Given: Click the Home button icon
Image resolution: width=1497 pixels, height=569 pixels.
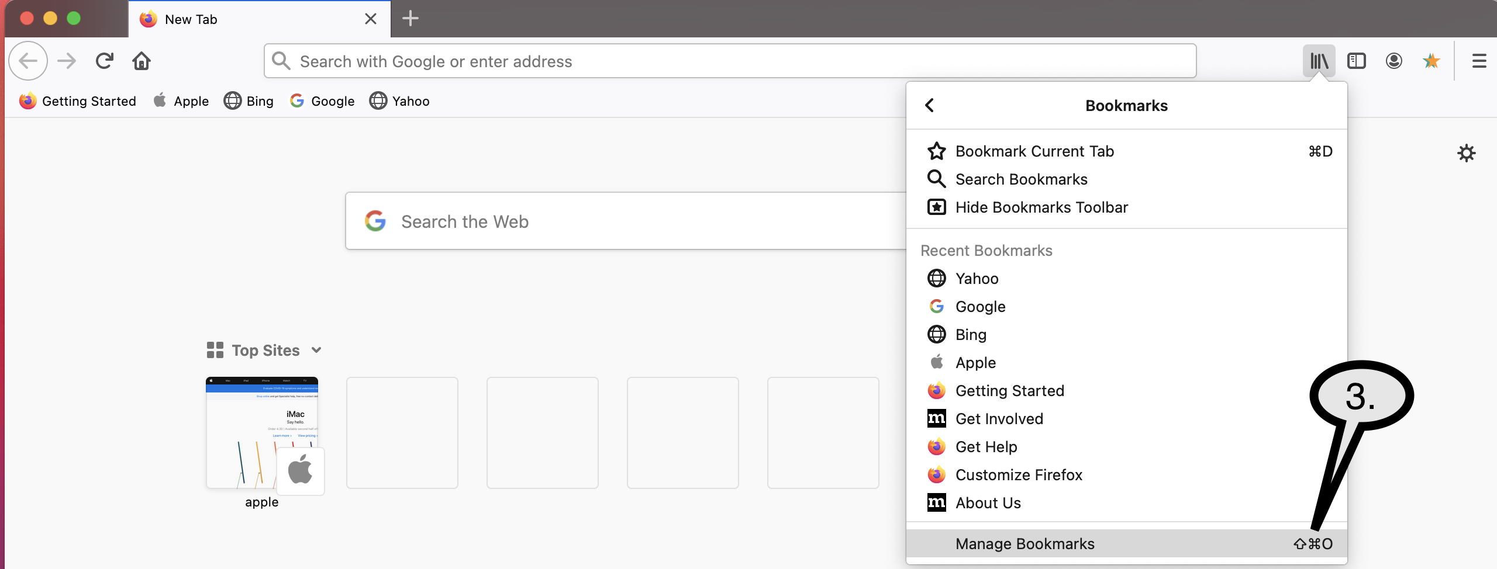Looking at the screenshot, I should pyautogui.click(x=142, y=61).
